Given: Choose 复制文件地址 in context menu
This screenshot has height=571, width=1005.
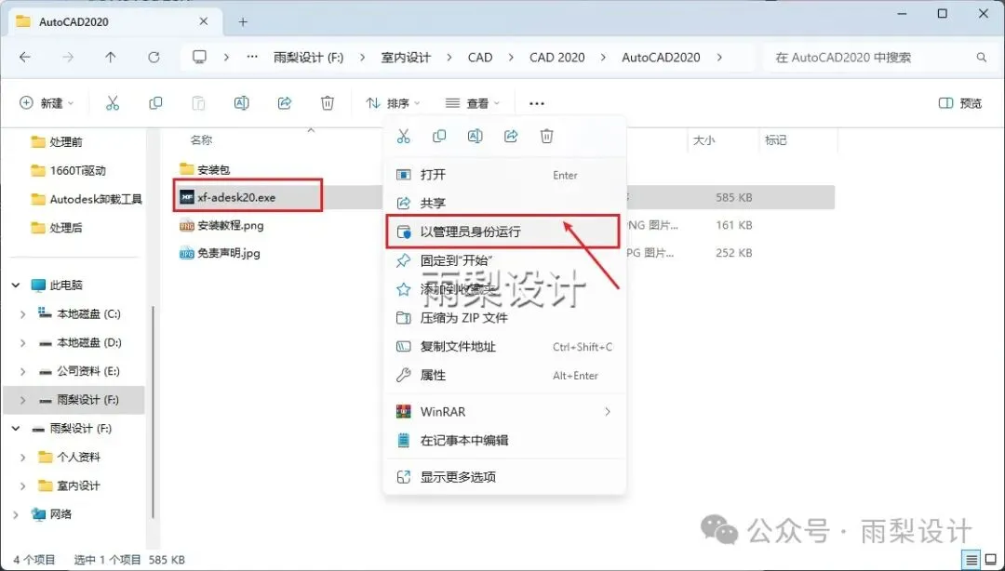Looking at the screenshot, I should click(x=503, y=347).
